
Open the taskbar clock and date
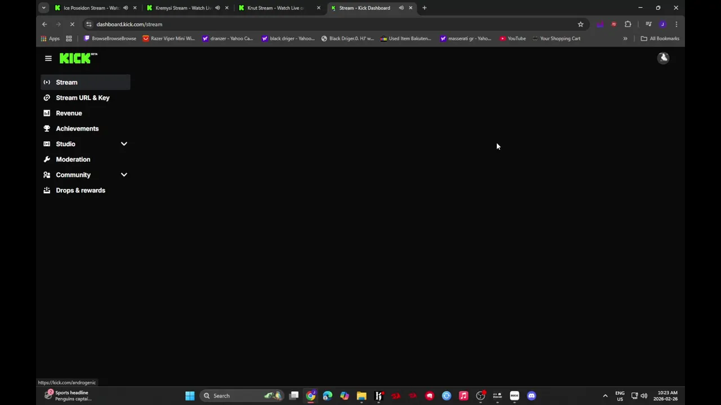(x=667, y=395)
